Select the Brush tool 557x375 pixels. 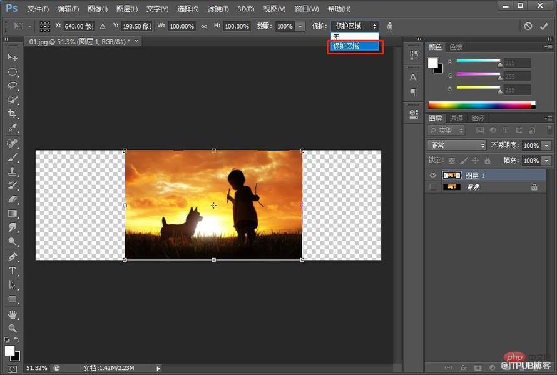[x=13, y=157]
